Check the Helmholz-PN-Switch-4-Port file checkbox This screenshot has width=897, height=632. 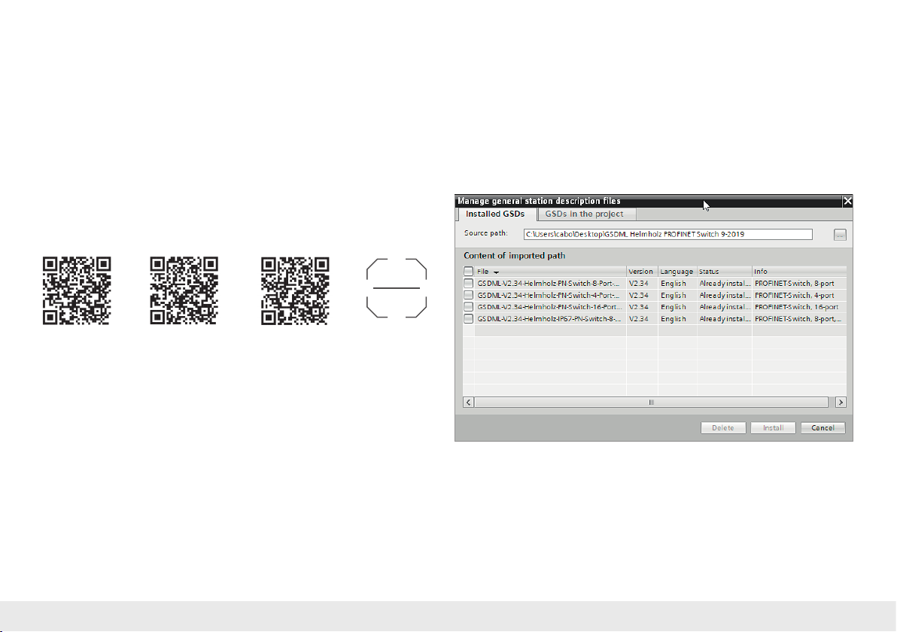(x=468, y=295)
